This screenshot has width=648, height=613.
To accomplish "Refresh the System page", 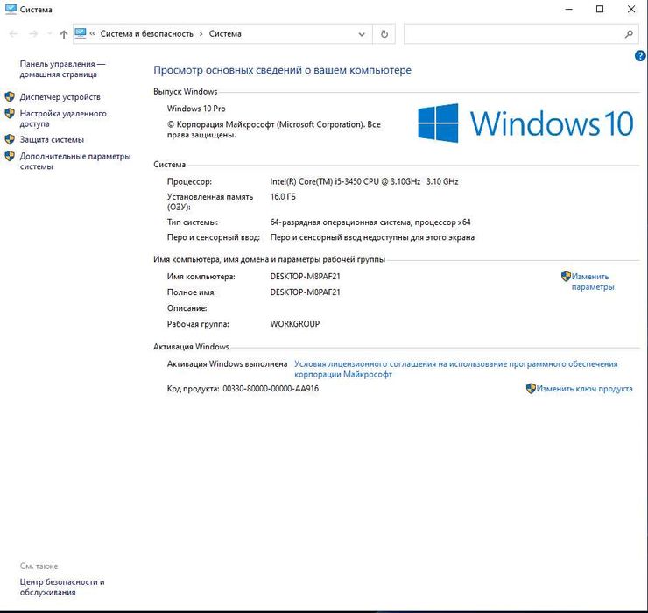I will pyautogui.click(x=384, y=34).
